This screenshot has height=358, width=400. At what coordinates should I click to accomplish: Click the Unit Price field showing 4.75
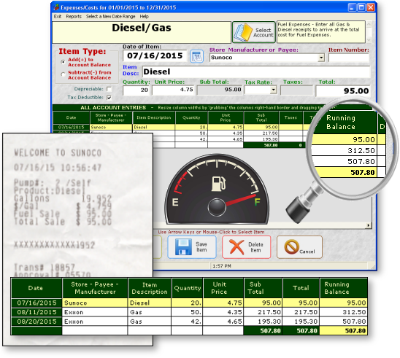point(173,90)
